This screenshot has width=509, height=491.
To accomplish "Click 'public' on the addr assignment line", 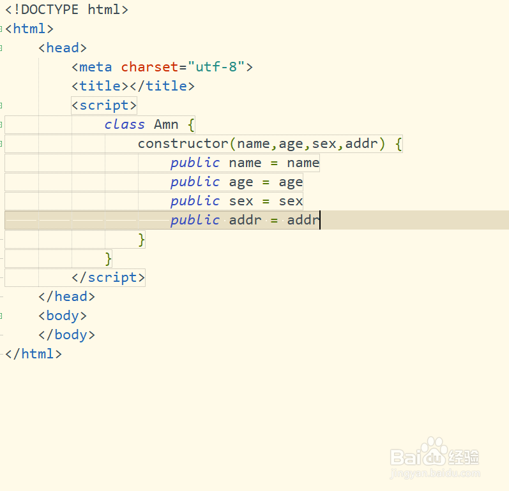I will 195,221.
